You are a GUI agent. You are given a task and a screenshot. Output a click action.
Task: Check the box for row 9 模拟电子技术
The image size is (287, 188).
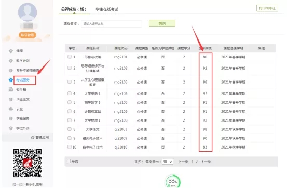[70, 138]
